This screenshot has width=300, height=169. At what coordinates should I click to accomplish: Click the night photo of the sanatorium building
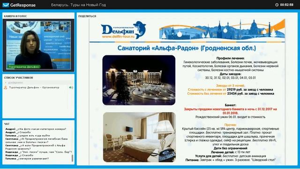coord(139,80)
